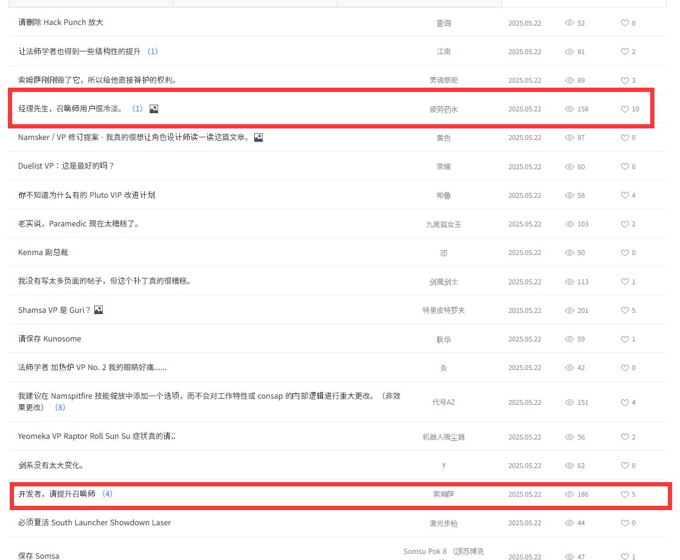Open post starting 'Namsker / VP 修订提案'
Viewport: 680px width, 560px height.
pyautogui.click(x=134, y=137)
